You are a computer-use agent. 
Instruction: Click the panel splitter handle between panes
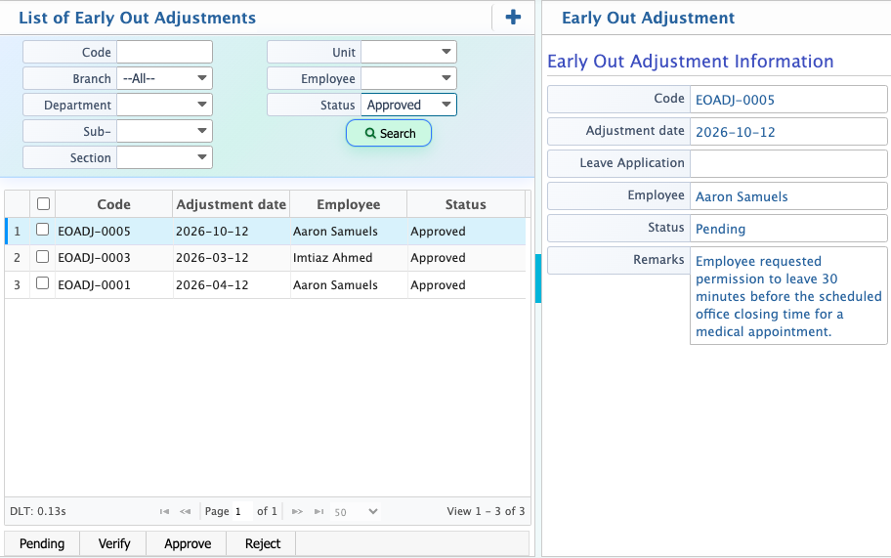click(x=538, y=279)
